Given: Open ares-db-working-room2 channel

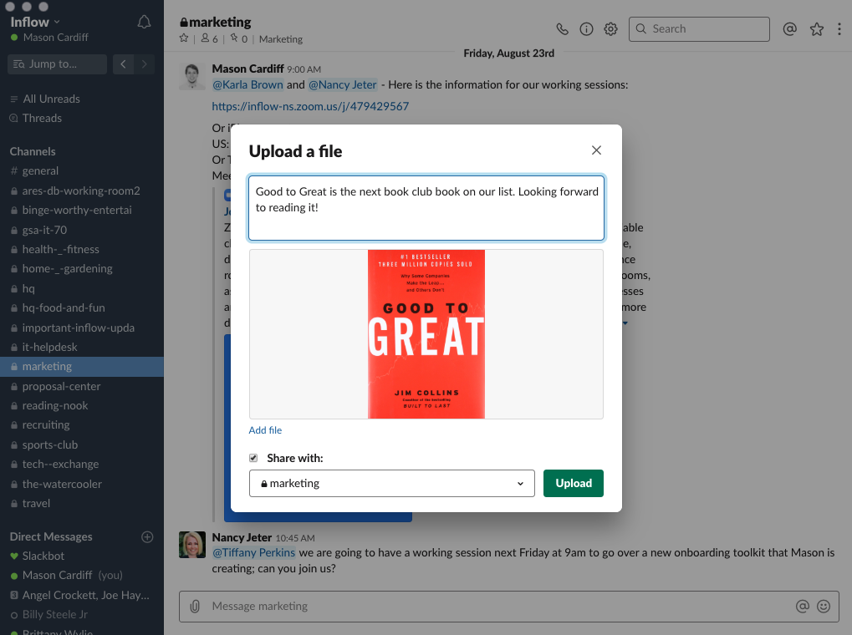Looking at the screenshot, I should pos(81,190).
